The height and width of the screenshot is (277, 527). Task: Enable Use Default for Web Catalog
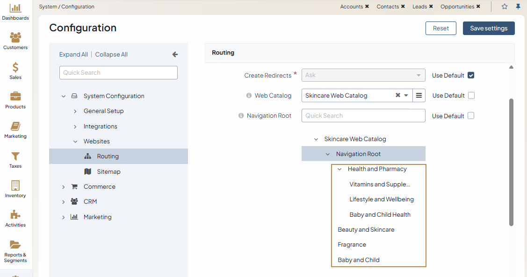(471, 95)
